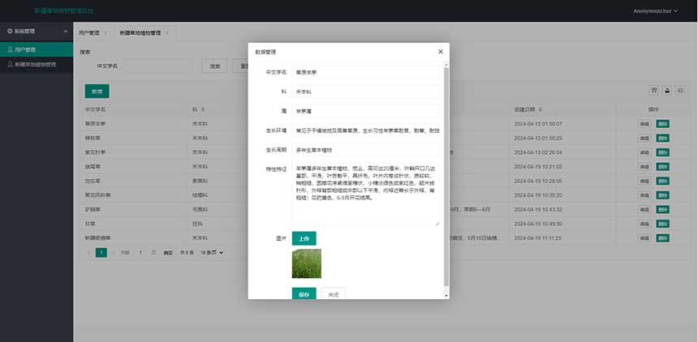Click the 关闭 button in dialog
This screenshot has height=342, width=698.
[x=333, y=294]
